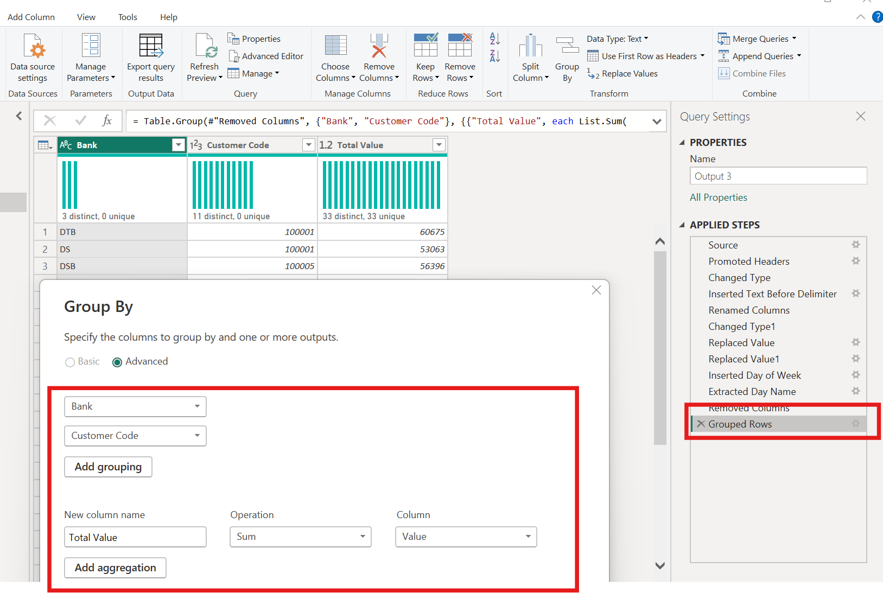
Task: Open query Properties
Action: tap(254, 39)
